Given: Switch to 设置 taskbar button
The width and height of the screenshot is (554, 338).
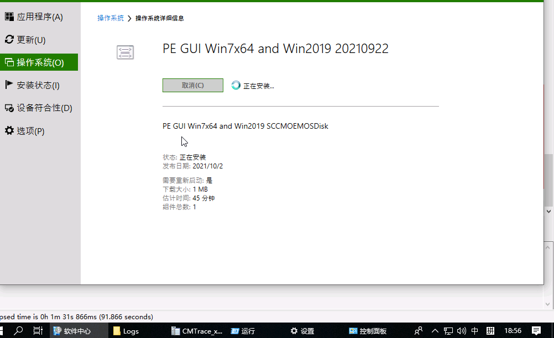Looking at the screenshot, I should pyautogui.click(x=302, y=331).
